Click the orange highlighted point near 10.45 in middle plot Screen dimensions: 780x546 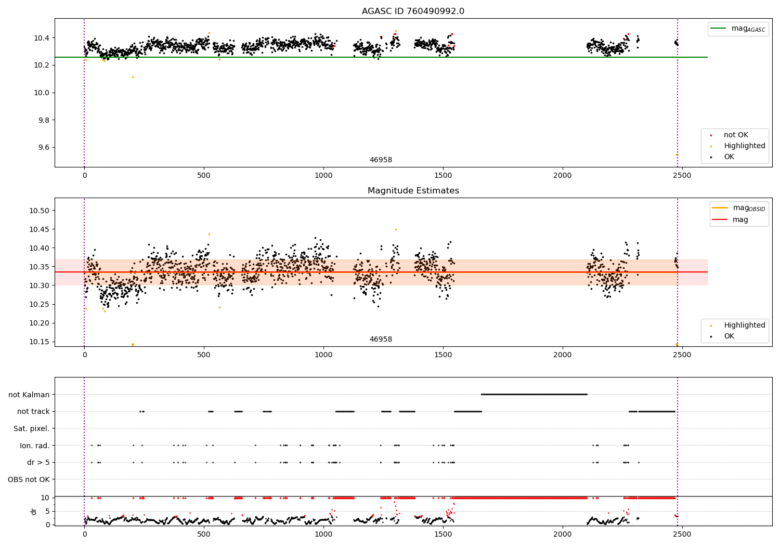pos(396,229)
